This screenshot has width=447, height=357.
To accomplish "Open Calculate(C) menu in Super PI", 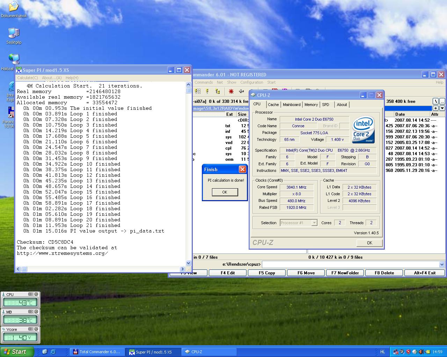I will point(28,78).
